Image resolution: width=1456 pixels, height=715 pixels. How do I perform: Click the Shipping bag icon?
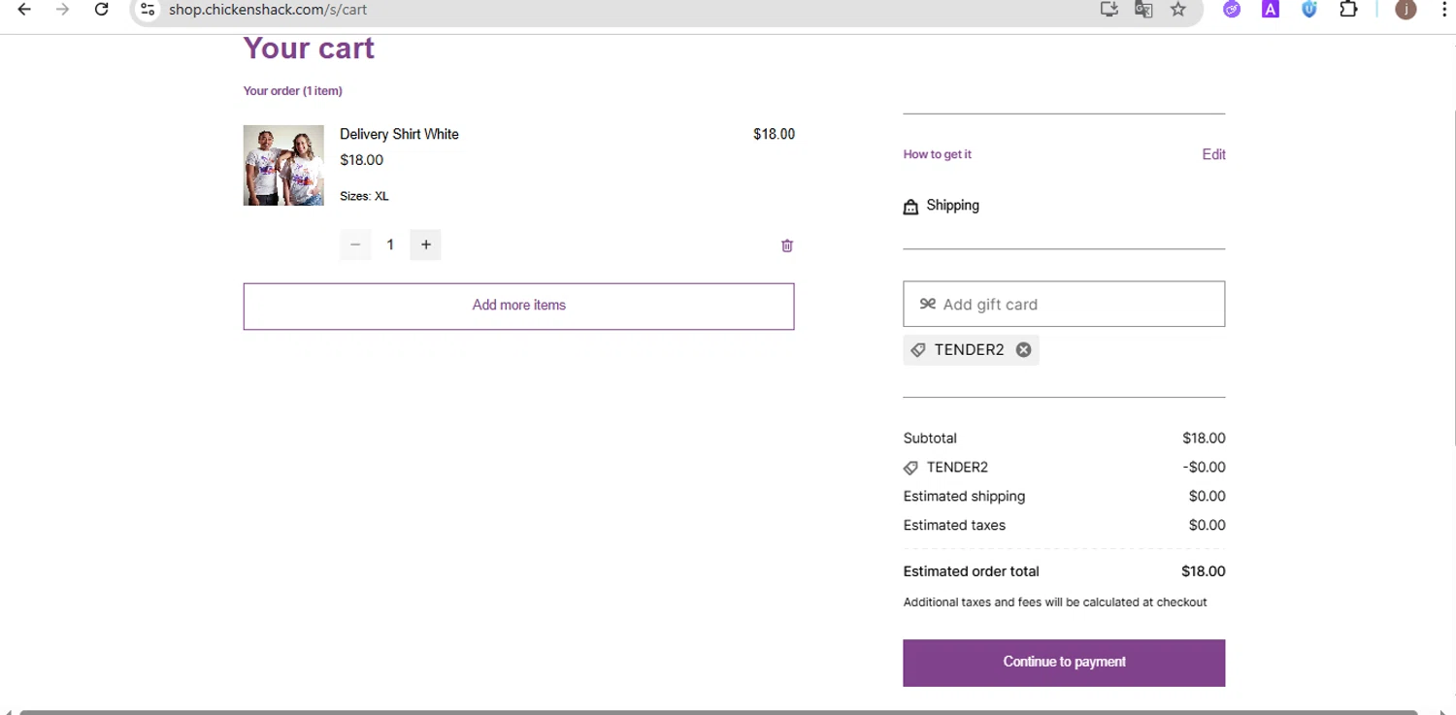(x=910, y=207)
